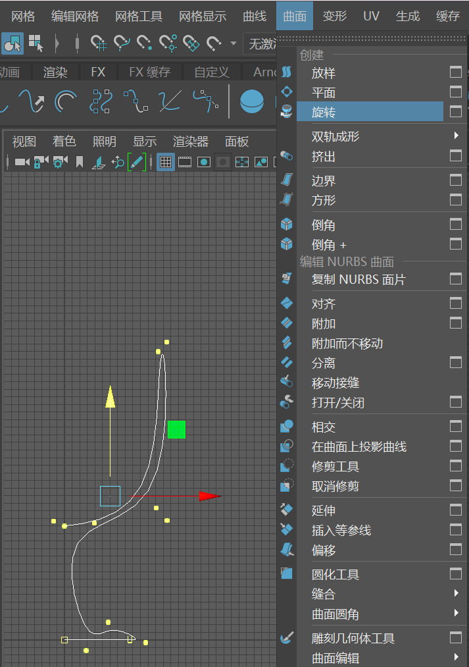The height and width of the screenshot is (667, 469).
Task: Toggle the film gate display button
Action: 185,161
